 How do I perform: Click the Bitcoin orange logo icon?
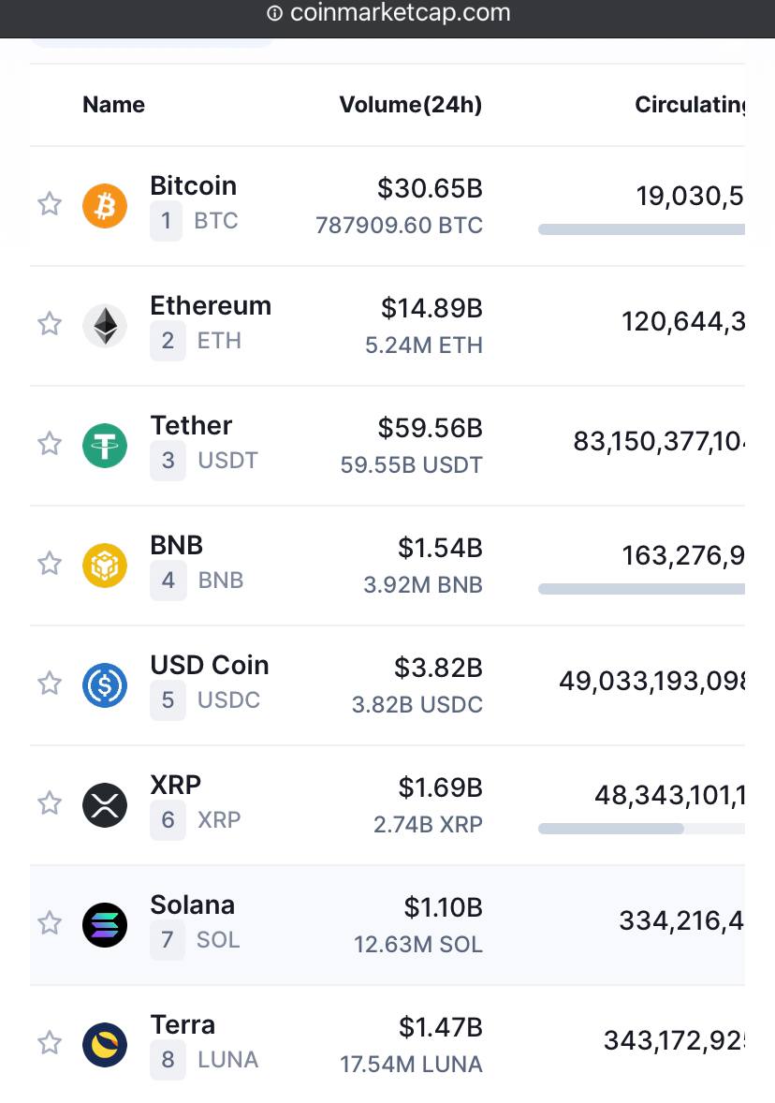tap(105, 206)
